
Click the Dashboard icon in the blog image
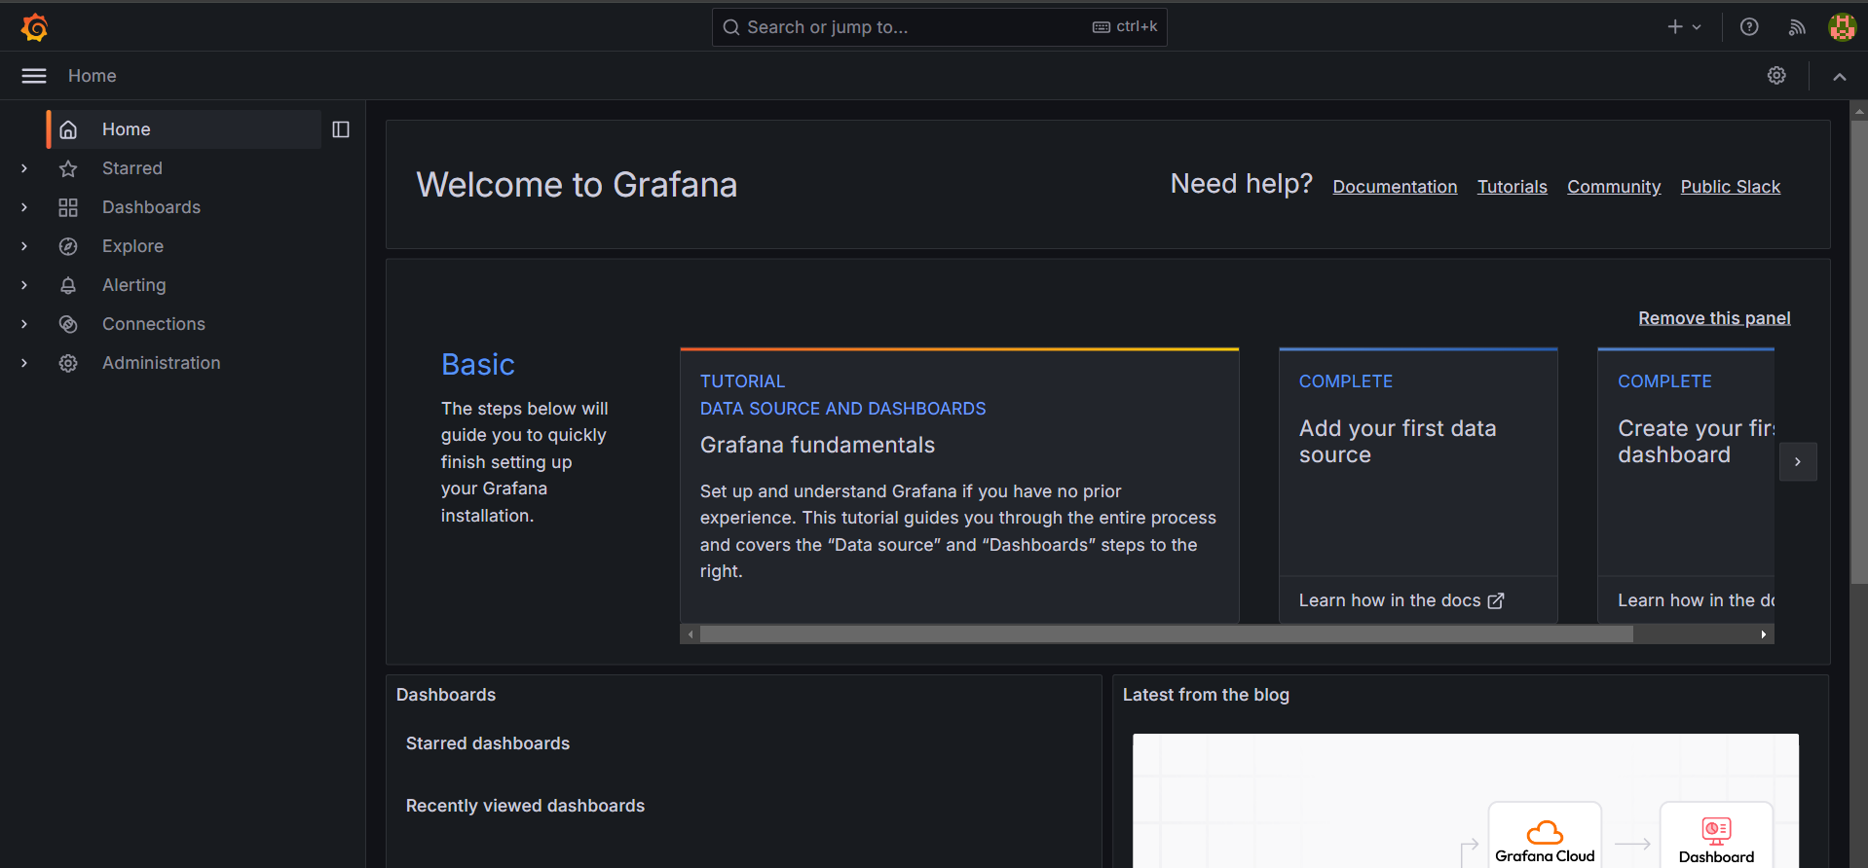coord(1716,830)
